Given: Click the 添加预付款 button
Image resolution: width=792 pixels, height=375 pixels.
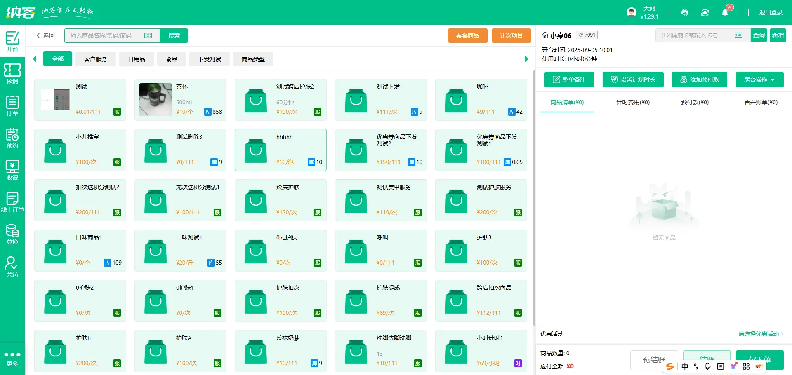Looking at the screenshot, I should tap(699, 80).
